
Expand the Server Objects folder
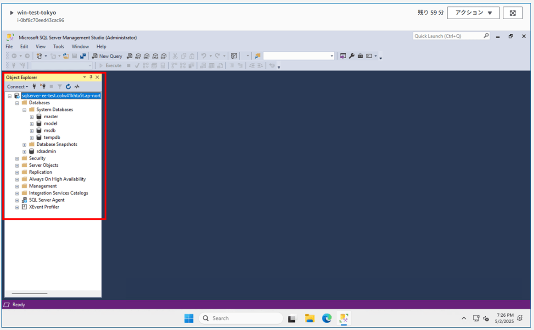click(17, 166)
